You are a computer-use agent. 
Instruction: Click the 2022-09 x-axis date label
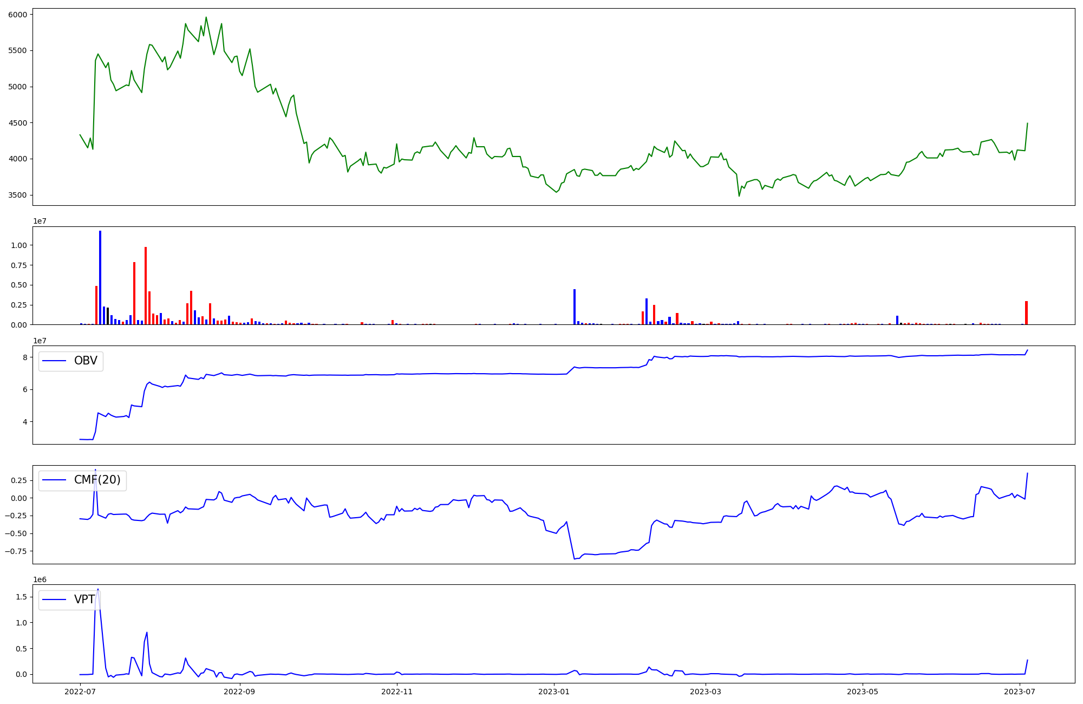coord(239,691)
